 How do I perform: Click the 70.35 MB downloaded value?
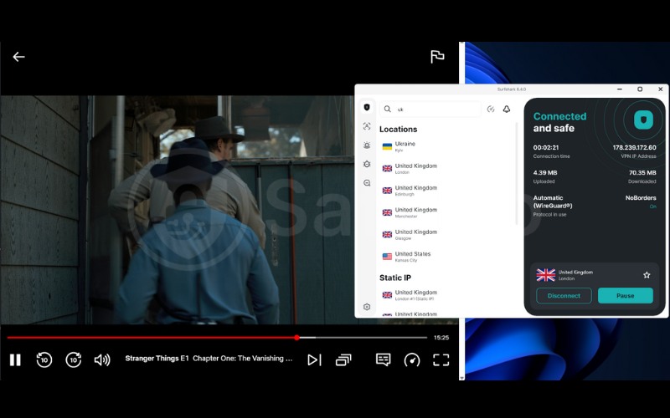pyautogui.click(x=642, y=173)
